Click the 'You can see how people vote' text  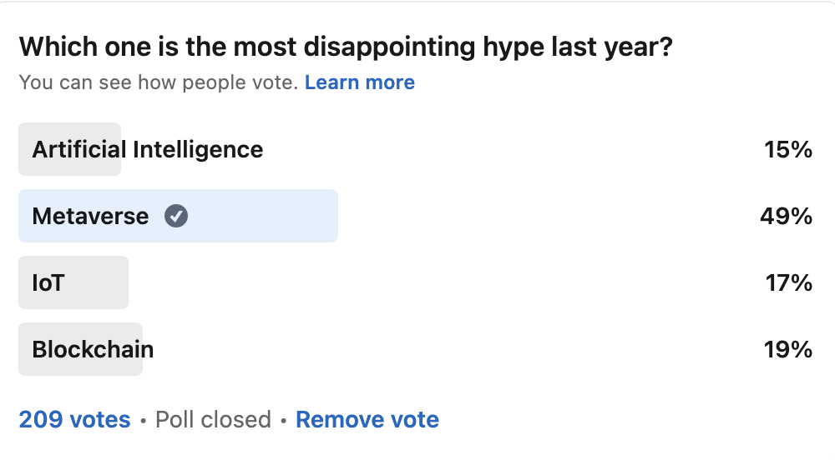158,82
